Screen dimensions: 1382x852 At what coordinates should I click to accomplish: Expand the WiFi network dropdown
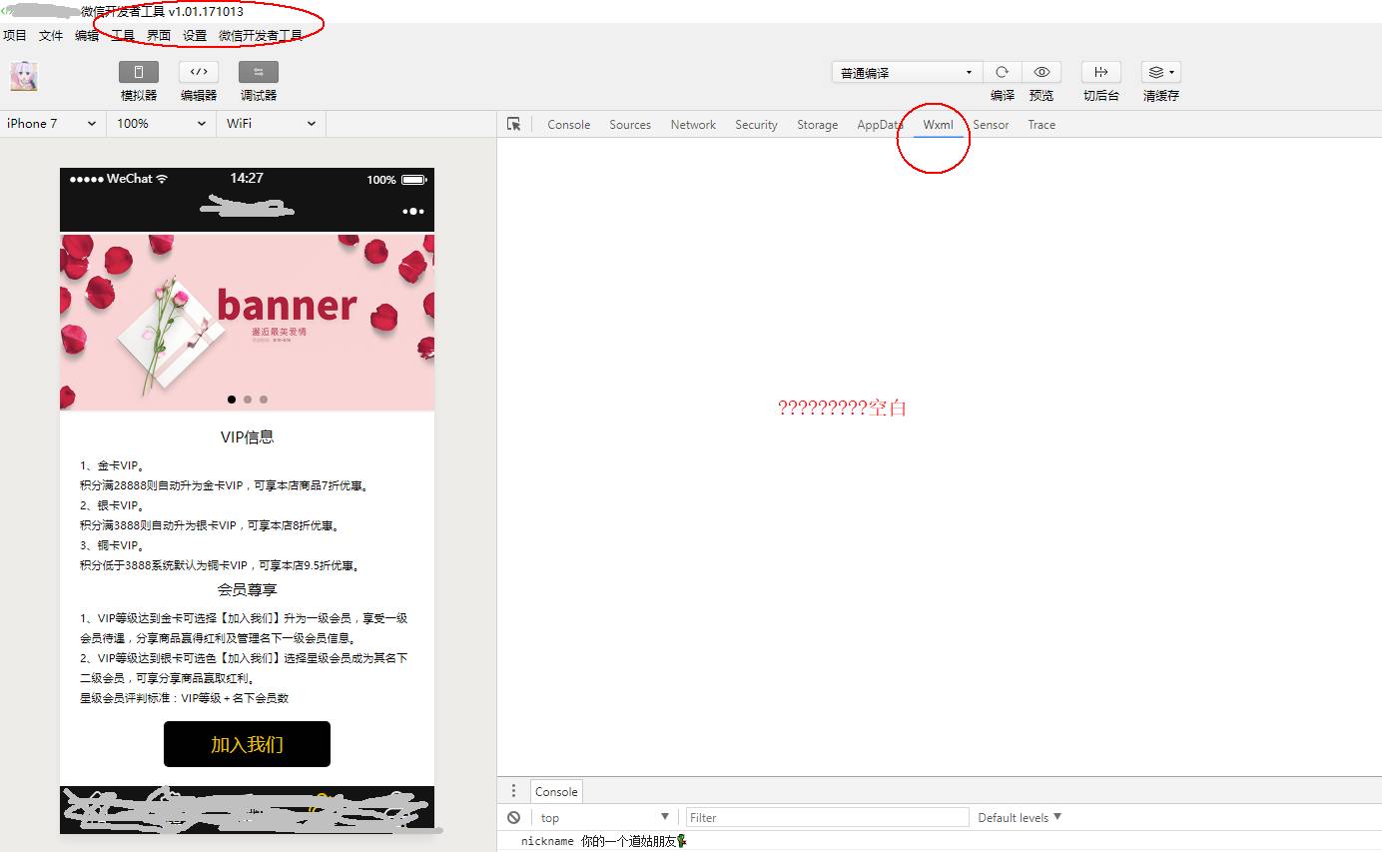(x=271, y=124)
